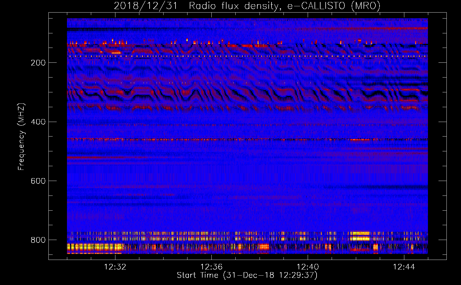The image size is (461, 285).
Task: Click the '12:40' time tick label
Action: click(308, 267)
